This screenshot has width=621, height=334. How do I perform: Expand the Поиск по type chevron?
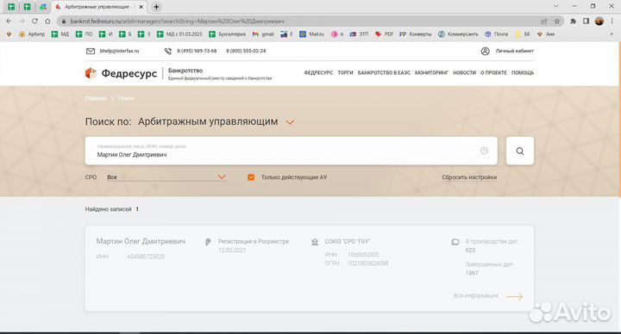pyautogui.click(x=290, y=122)
